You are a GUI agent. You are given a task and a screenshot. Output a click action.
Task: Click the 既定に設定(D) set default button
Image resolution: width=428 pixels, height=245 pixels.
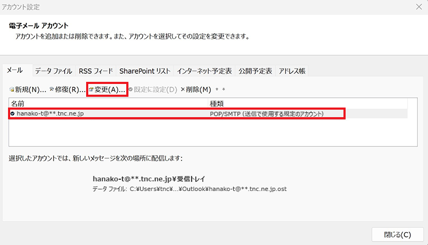tap(152, 89)
